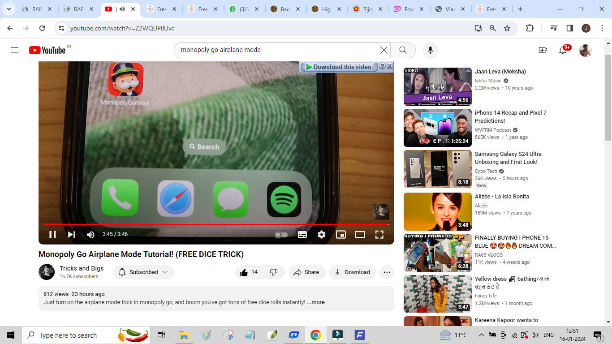This screenshot has width=612, height=344.
Task: Open the Tricks and Bigs channel avatar
Action: 47,272
